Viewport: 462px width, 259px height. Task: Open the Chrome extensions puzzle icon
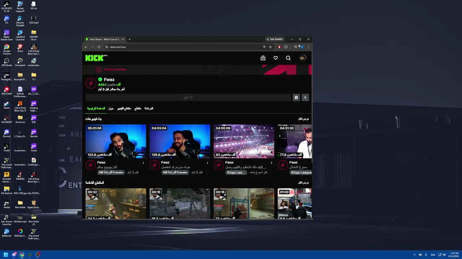286,47
